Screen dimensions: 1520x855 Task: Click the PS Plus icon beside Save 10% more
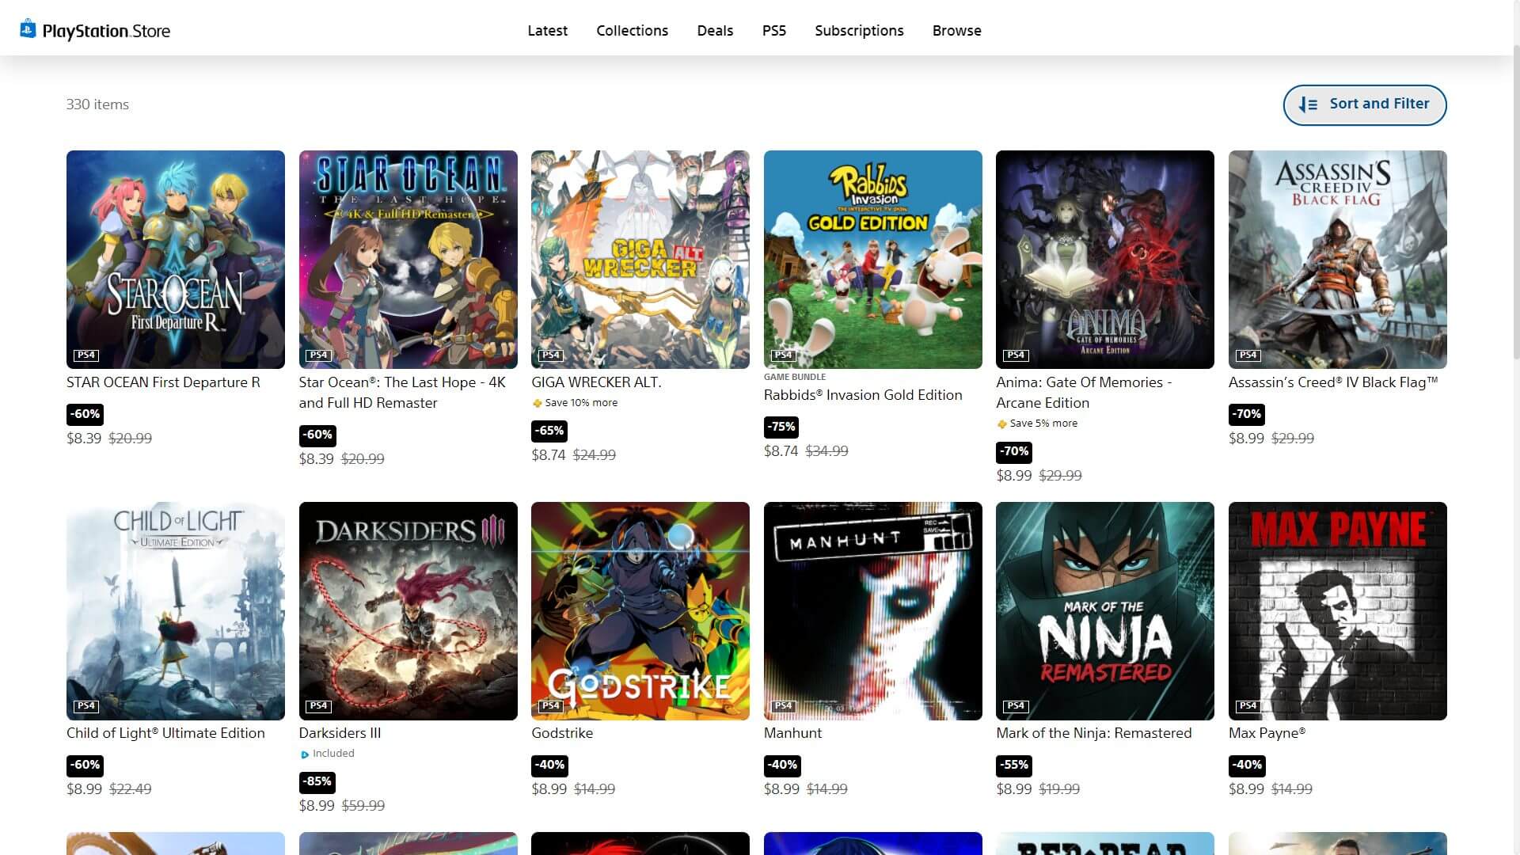pyautogui.click(x=538, y=404)
